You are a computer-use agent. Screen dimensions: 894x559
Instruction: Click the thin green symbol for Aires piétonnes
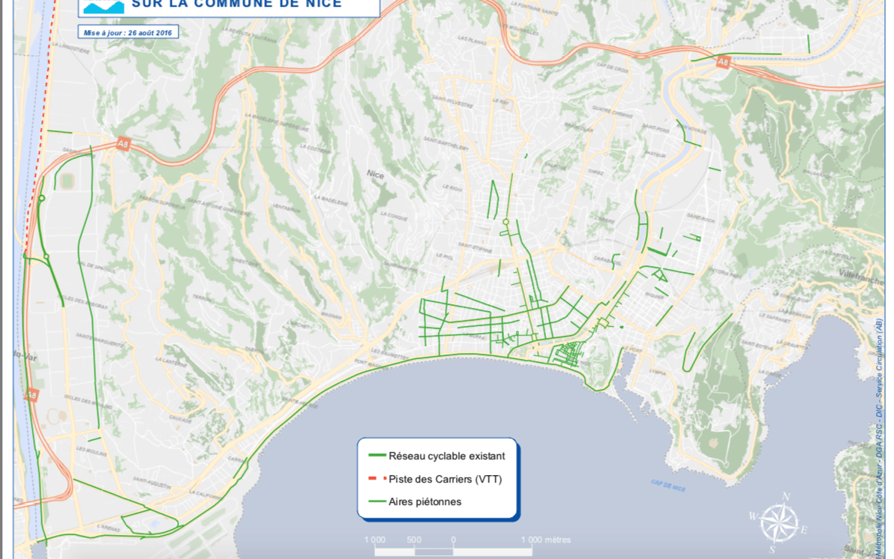coord(376,501)
